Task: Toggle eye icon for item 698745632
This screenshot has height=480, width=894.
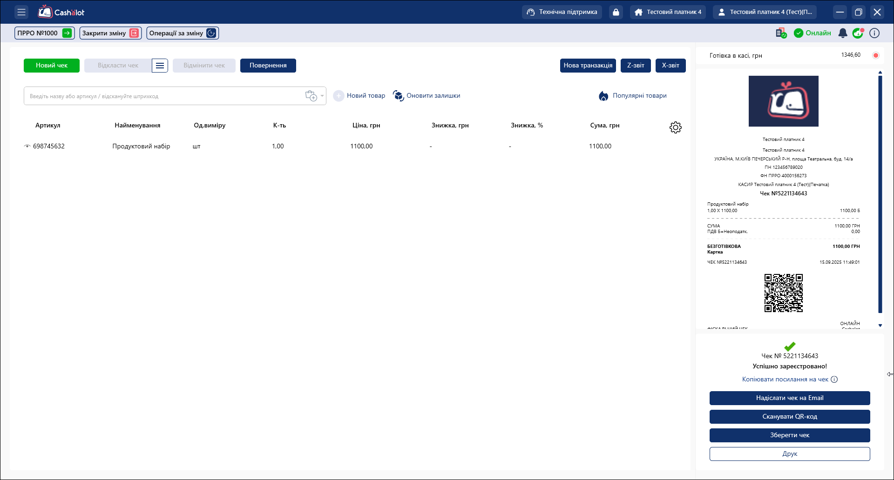Action: click(27, 146)
